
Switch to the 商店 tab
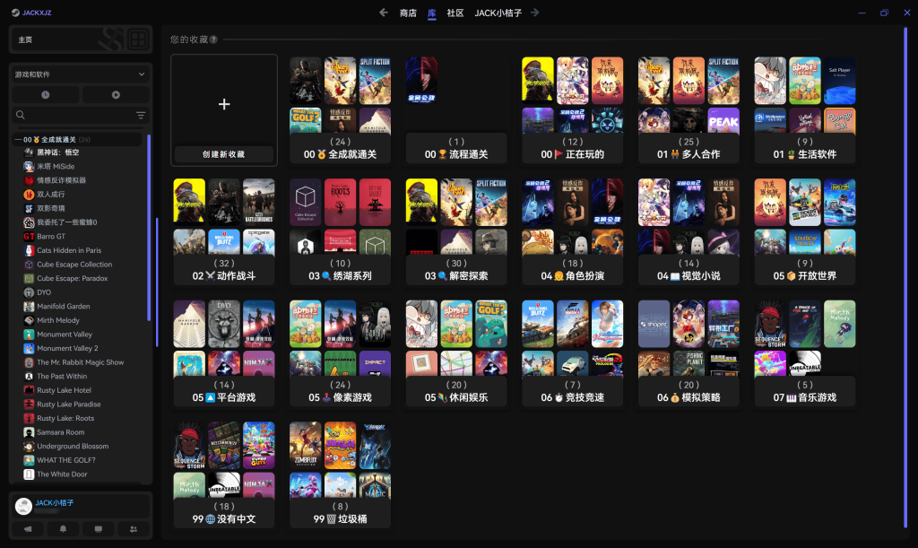tap(408, 13)
